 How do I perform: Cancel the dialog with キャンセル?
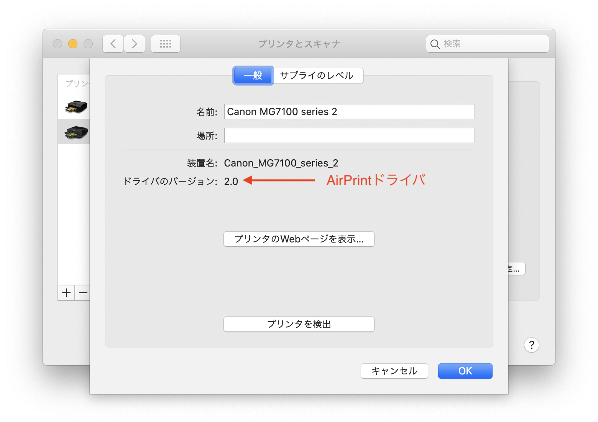point(394,371)
